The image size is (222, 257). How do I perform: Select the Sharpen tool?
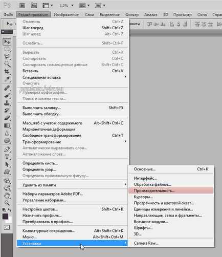tap(7, 133)
